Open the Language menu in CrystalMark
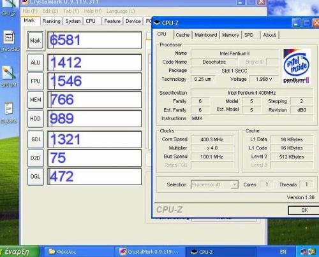The width and height of the screenshot is (319, 257). click(x=121, y=11)
